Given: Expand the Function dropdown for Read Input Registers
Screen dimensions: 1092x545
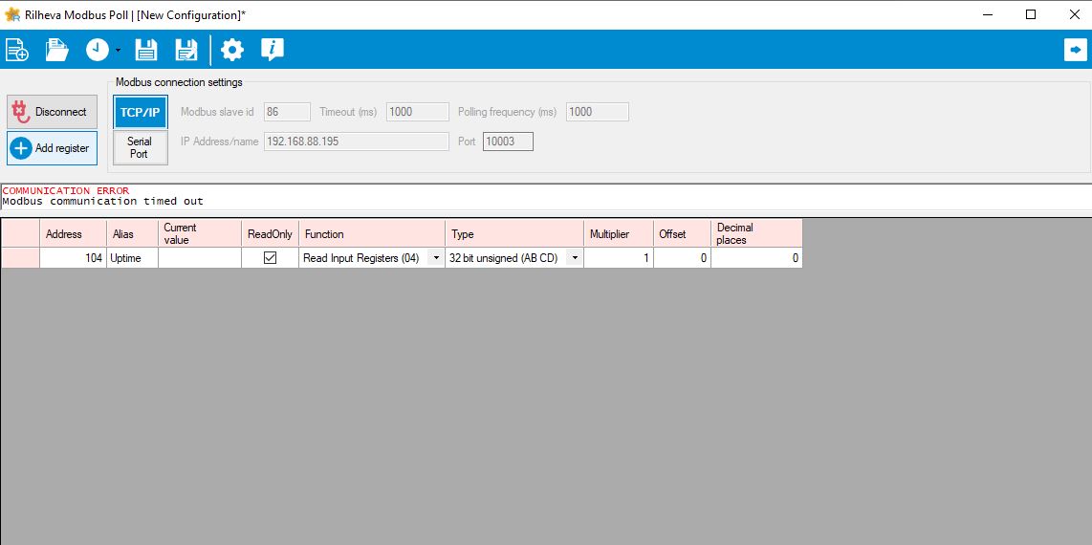Looking at the screenshot, I should [436, 258].
